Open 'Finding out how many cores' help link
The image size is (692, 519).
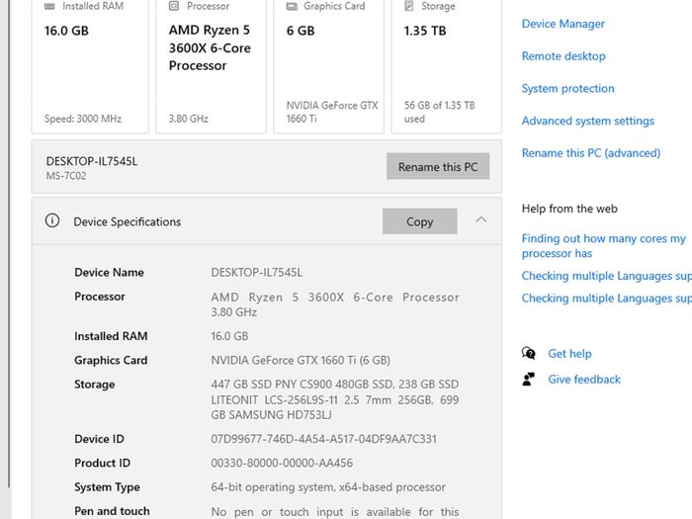pyautogui.click(x=604, y=246)
